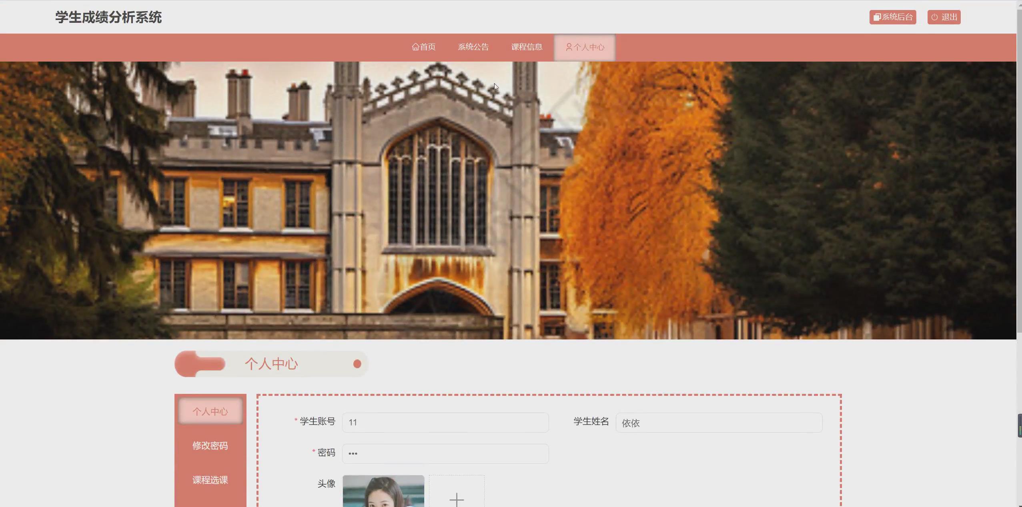This screenshot has width=1022, height=507.
Task: Click the user icon in the 个人中心 nav item
Action: pyautogui.click(x=569, y=47)
